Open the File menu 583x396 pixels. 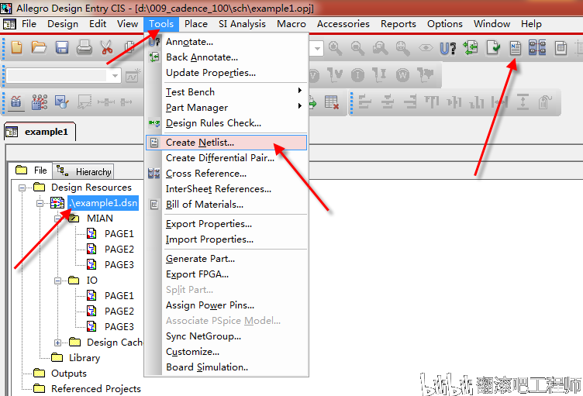[29, 24]
